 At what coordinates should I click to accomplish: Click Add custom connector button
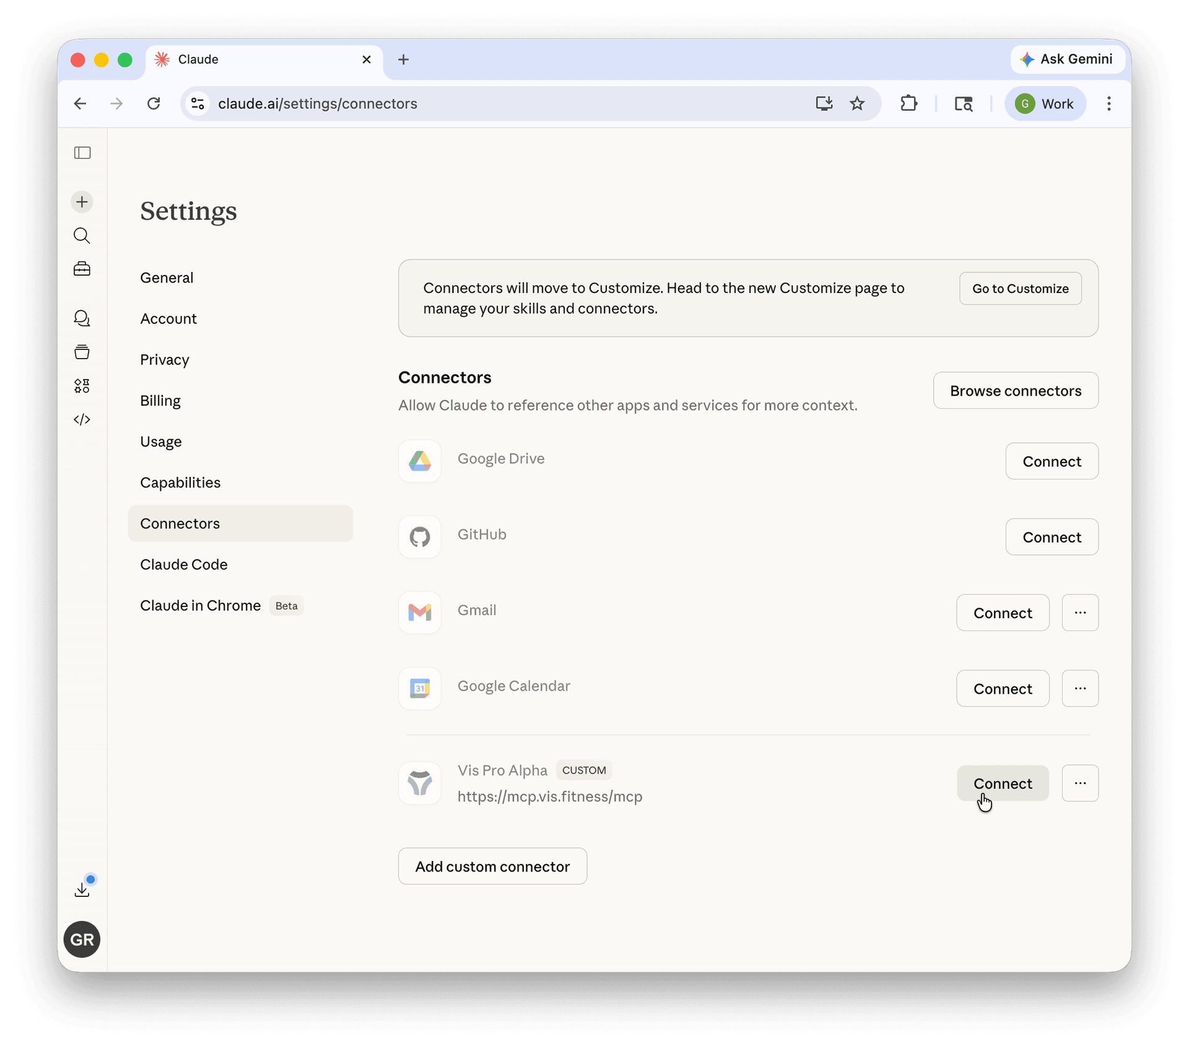[x=492, y=866]
